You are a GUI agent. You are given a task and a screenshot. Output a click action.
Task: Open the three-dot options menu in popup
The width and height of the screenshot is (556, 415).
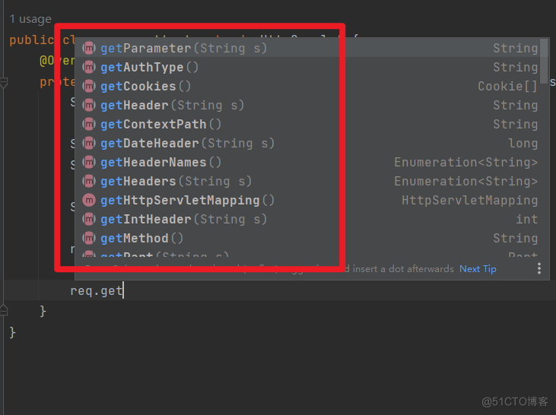point(539,268)
